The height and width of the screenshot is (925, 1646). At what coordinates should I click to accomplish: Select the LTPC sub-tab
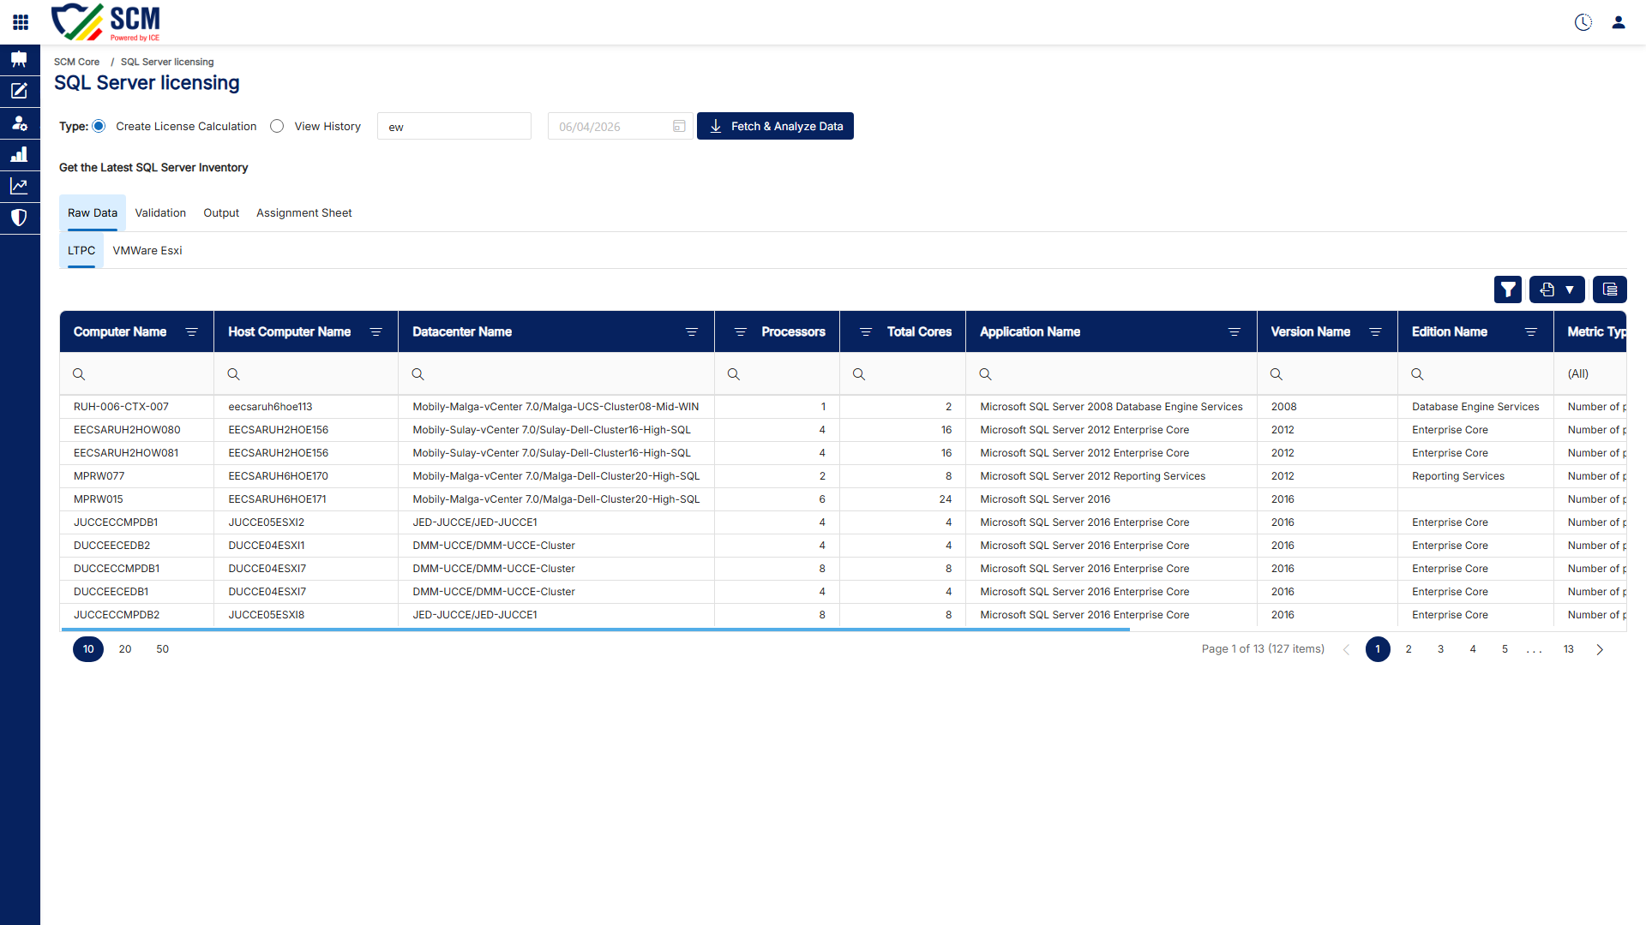pos(81,251)
